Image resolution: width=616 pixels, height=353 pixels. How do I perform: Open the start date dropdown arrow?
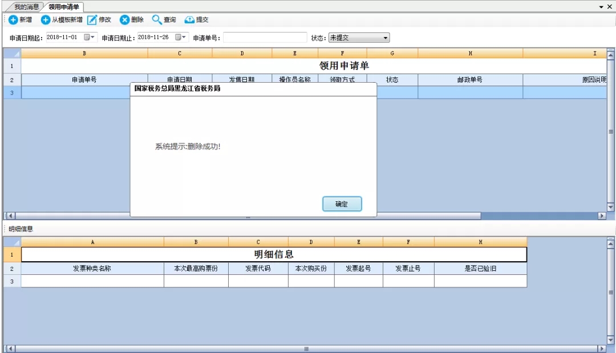coord(92,36)
